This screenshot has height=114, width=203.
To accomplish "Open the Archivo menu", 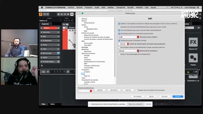I will click(71, 7).
